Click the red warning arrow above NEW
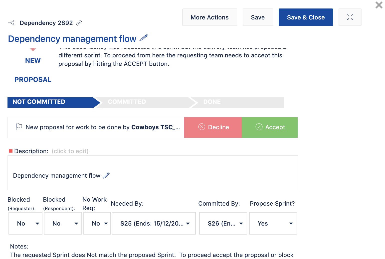This screenshot has height=259, width=385. 32,49
